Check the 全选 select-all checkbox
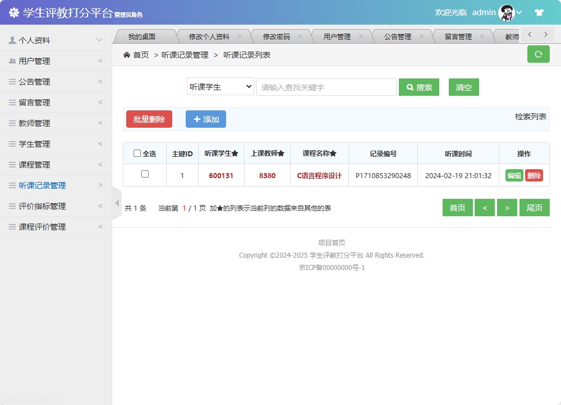 tap(136, 153)
